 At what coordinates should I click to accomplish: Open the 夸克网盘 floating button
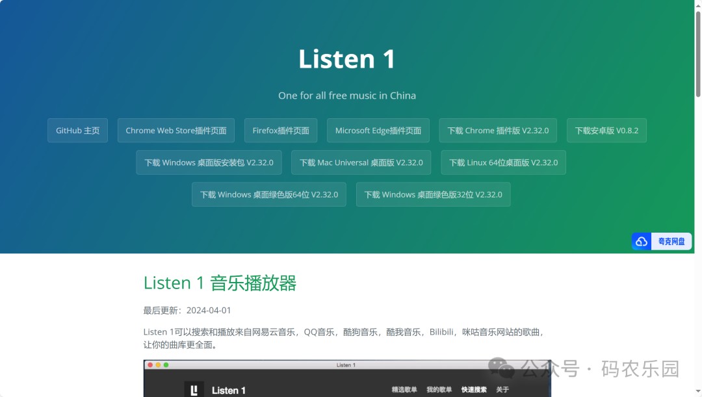pyautogui.click(x=662, y=242)
